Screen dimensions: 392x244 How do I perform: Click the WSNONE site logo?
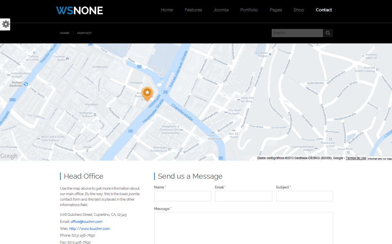[x=80, y=11]
